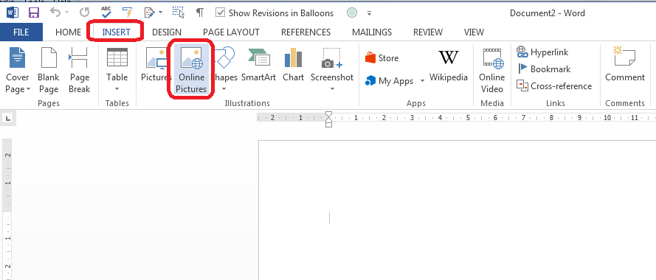Insert Pictures from this computer
Viewport: 656px width, 280px height.
click(x=156, y=65)
